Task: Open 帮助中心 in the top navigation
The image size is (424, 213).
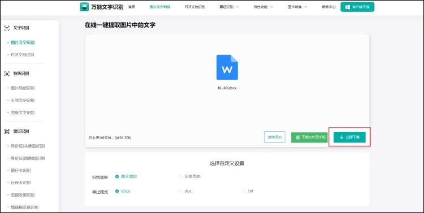Action: pos(328,7)
